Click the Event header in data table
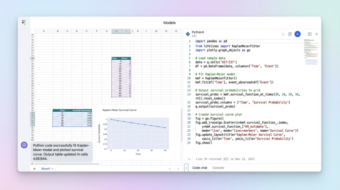The height and width of the screenshot is (190, 340). coord(125,58)
